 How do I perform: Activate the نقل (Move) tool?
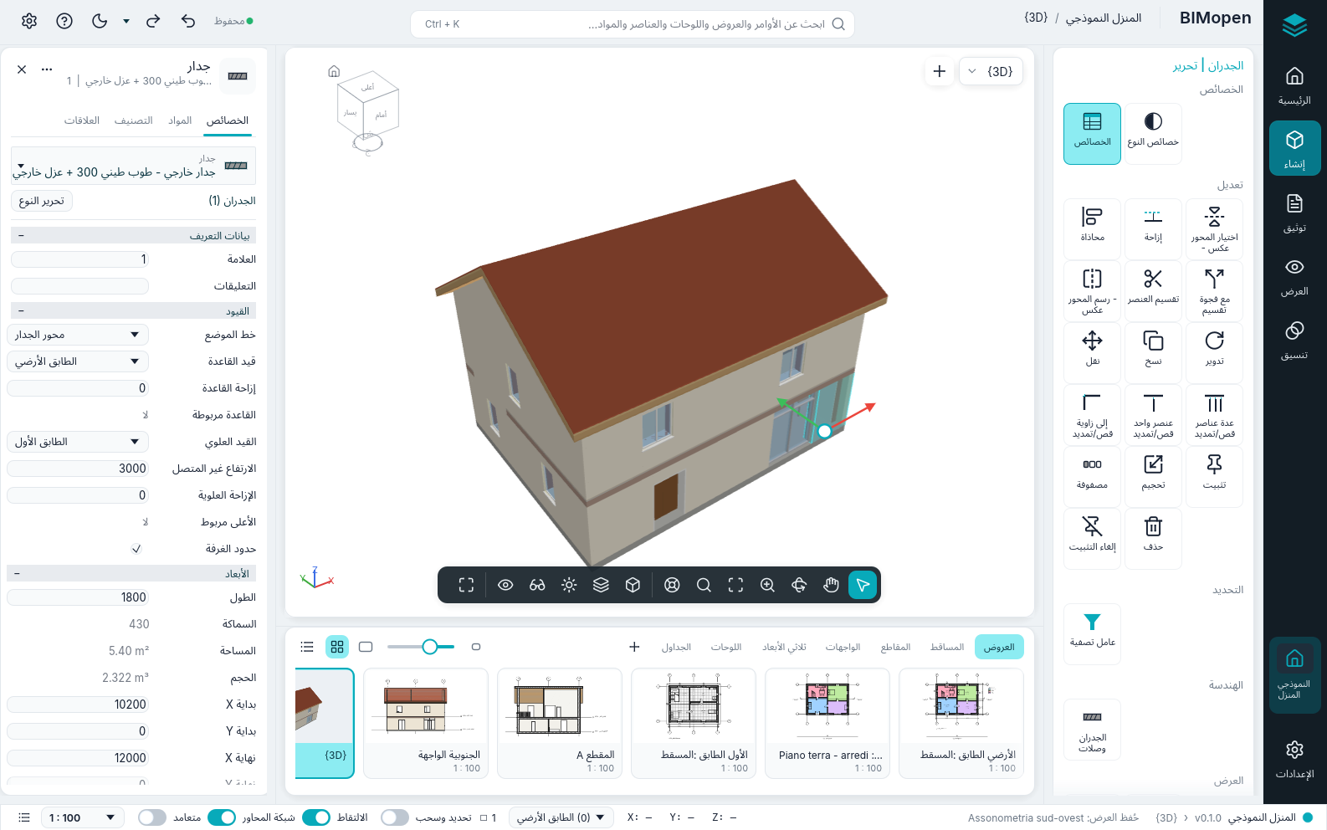coord(1092,352)
